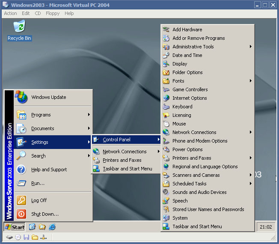Click the Run icon in Start menu
Screen dimensions: 279x244
pyautogui.click(x=21, y=183)
